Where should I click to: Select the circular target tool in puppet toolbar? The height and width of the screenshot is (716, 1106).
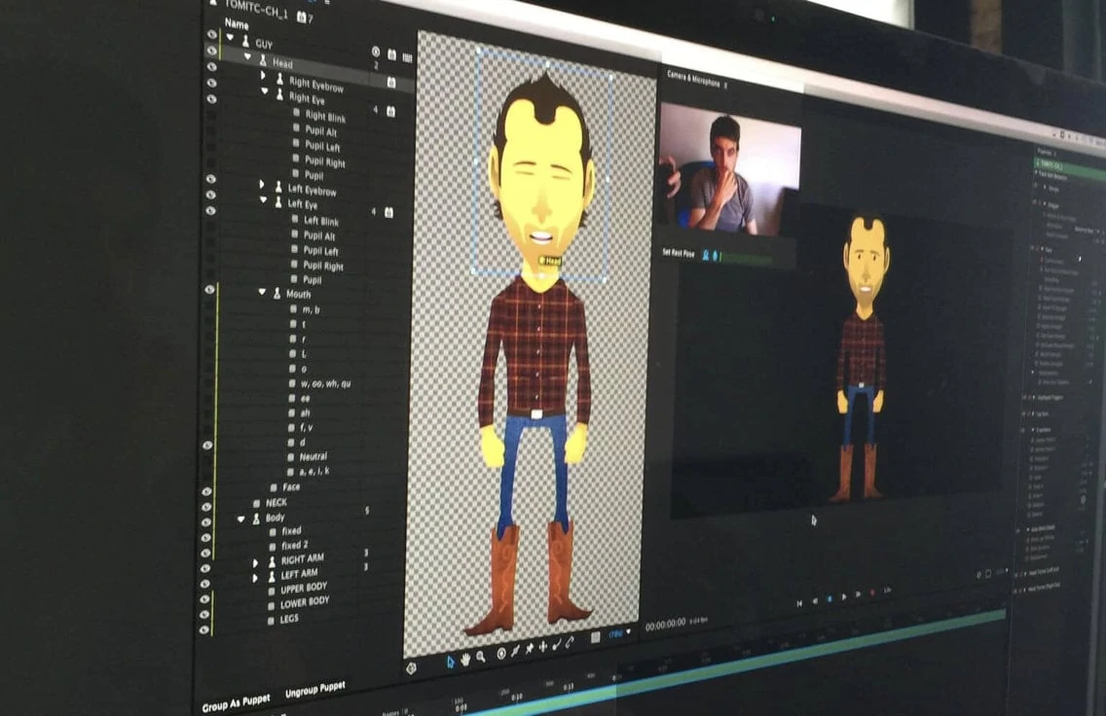click(x=500, y=654)
